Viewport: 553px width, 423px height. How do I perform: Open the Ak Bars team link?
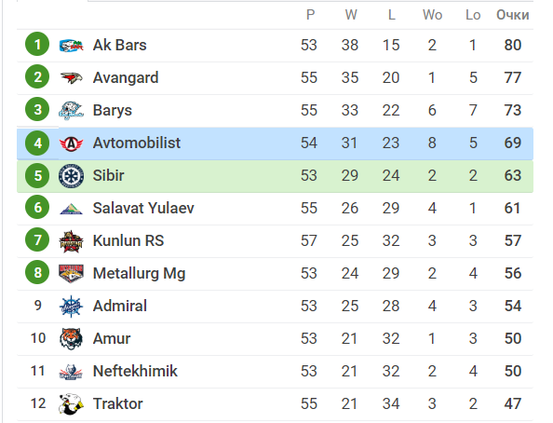point(119,45)
